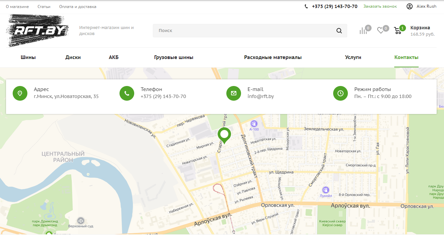The image size is (444, 246).
Task: Focus the Поиск search field
Action: [250, 31]
